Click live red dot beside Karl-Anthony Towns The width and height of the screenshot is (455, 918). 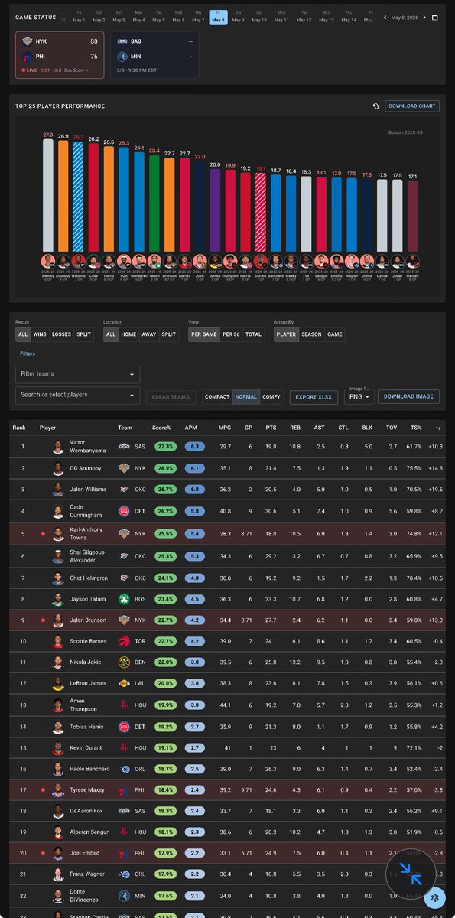(44, 533)
